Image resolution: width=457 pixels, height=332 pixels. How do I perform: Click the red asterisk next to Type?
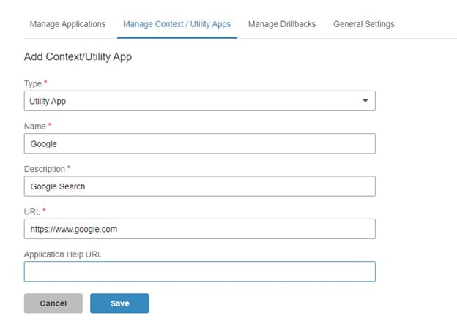tap(45, 82)
